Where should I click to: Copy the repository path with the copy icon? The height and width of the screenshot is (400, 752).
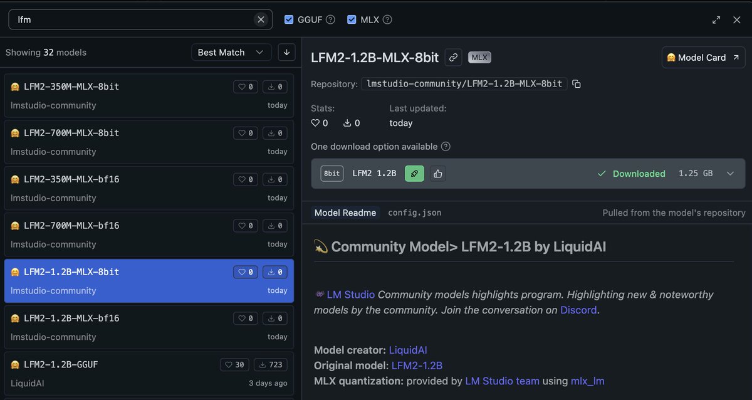577,84
